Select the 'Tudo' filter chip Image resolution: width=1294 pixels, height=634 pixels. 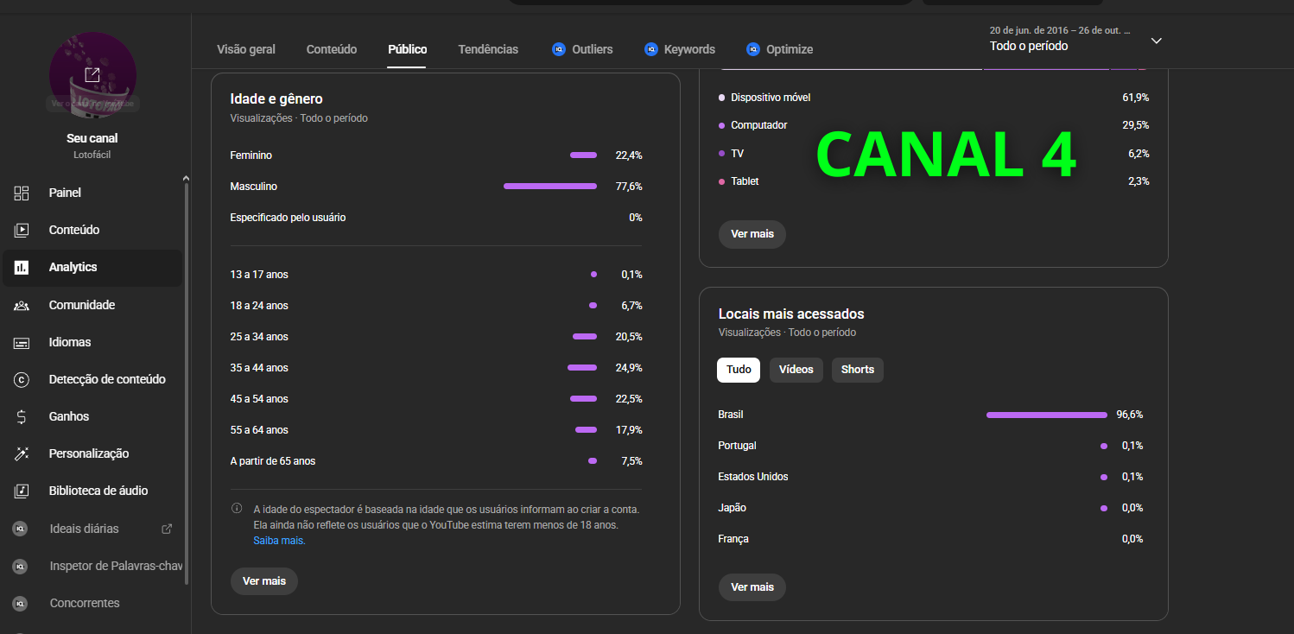739,370
